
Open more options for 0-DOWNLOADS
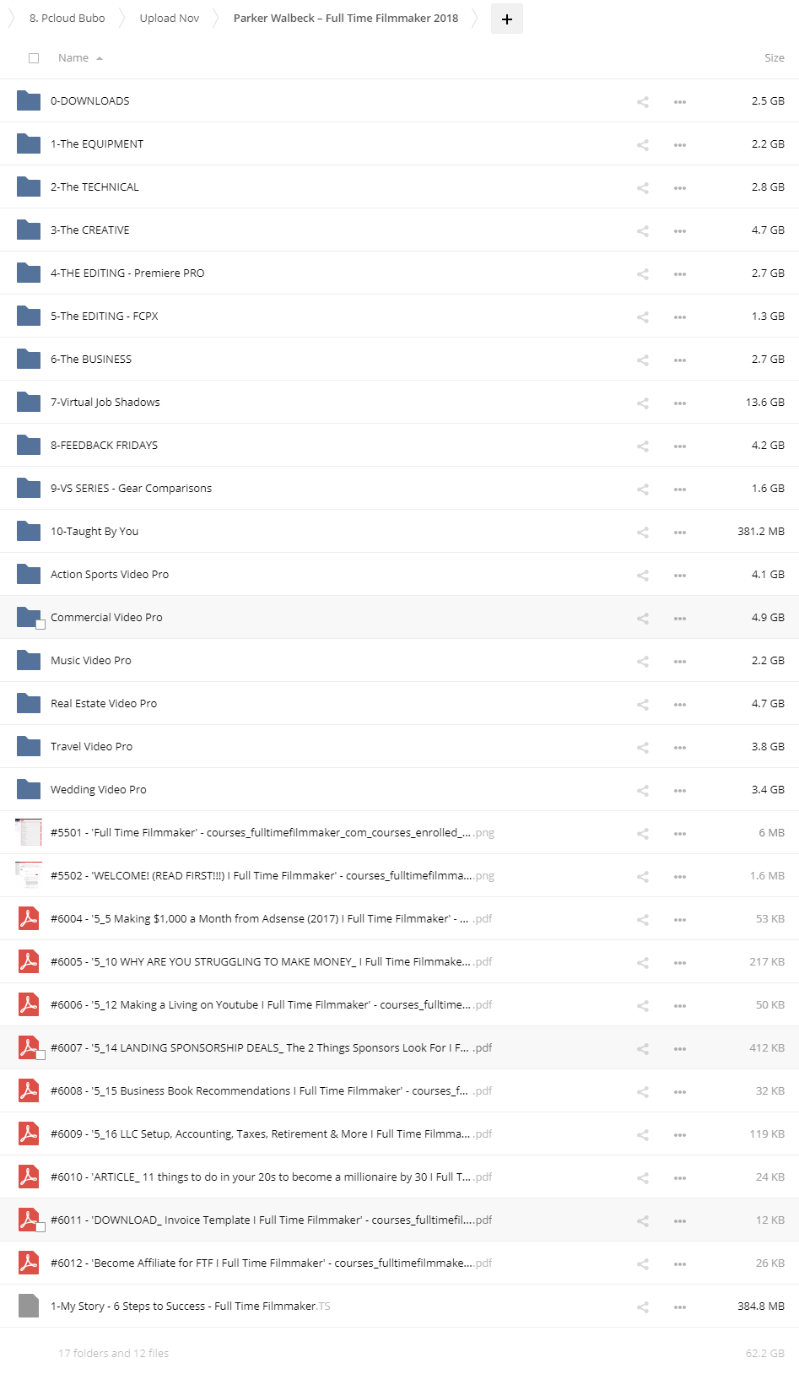point(680,102)
